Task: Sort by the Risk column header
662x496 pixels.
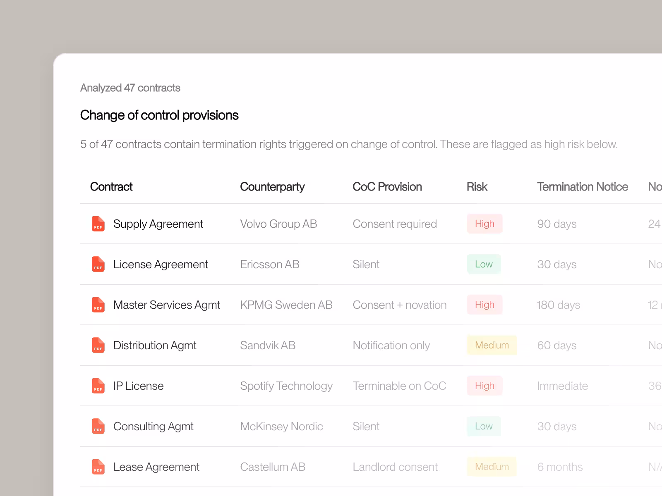Action: click(477, 187)
